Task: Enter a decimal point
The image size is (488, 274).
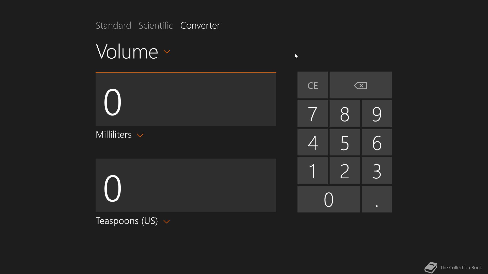Action: tap(377, 199)
